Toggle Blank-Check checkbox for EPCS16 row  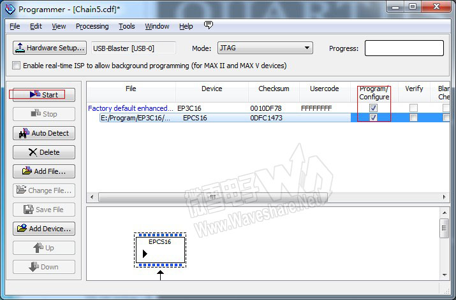pyautogui.click(x=446, y=118)
